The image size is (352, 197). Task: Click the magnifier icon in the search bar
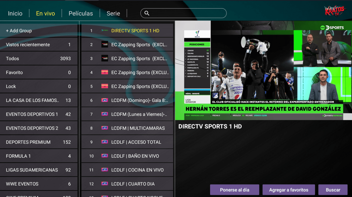pos(147,13)
